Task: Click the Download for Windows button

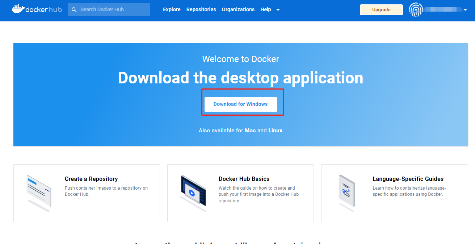Action: pos(240,104)
